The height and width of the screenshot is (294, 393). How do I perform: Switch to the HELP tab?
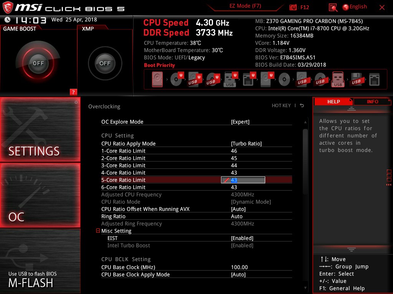(334, 101)
